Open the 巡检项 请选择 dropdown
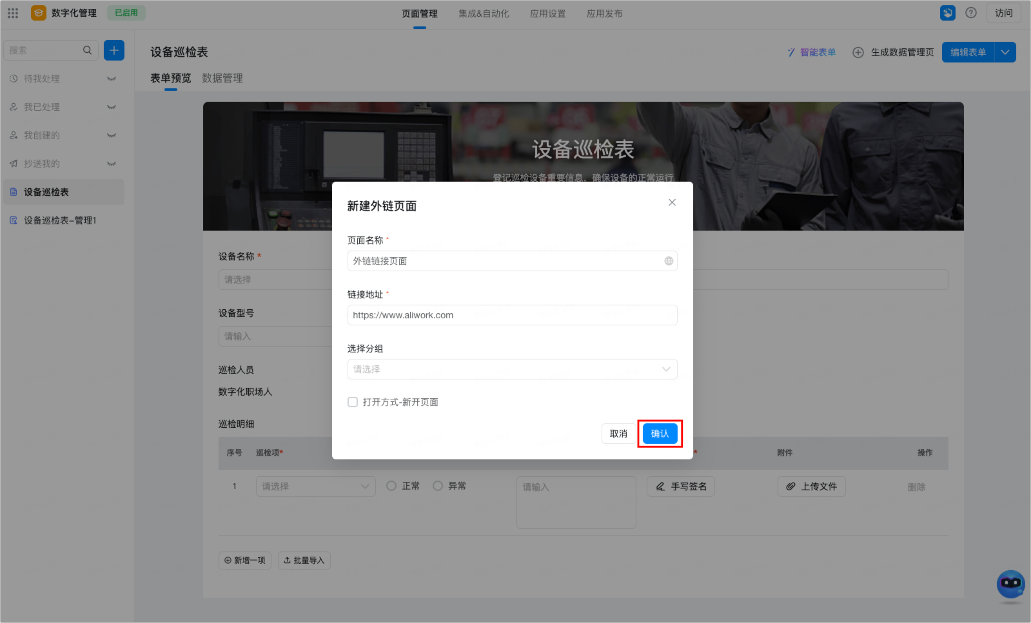 316,486
